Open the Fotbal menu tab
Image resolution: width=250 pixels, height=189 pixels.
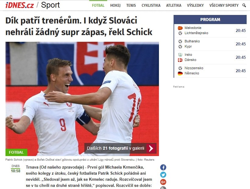pyautogui.click(x=98, y=5)
